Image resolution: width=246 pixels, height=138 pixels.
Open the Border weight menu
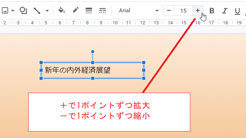click(x=89, y=11)
